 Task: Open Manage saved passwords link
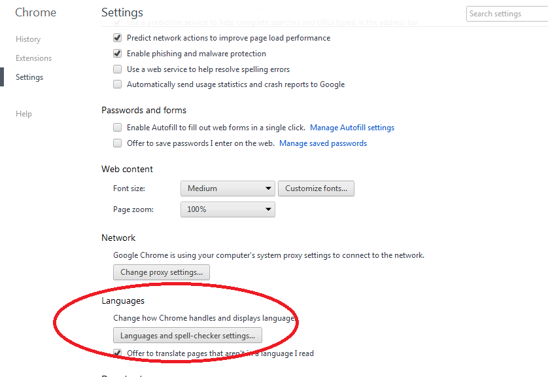(x=323, y=143)
